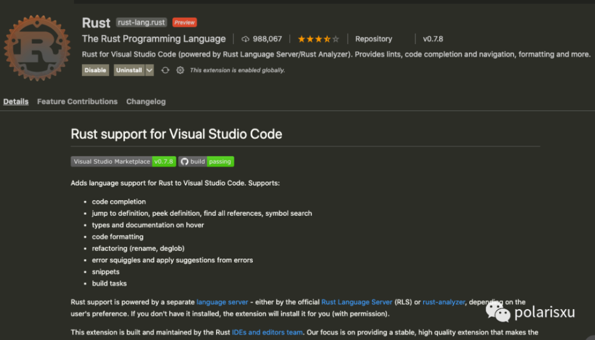The width and height of the screenshot is (595, 340).
Task: Click the 'error squiggles and apply suggestions' bullet
Action: [173, 260]
